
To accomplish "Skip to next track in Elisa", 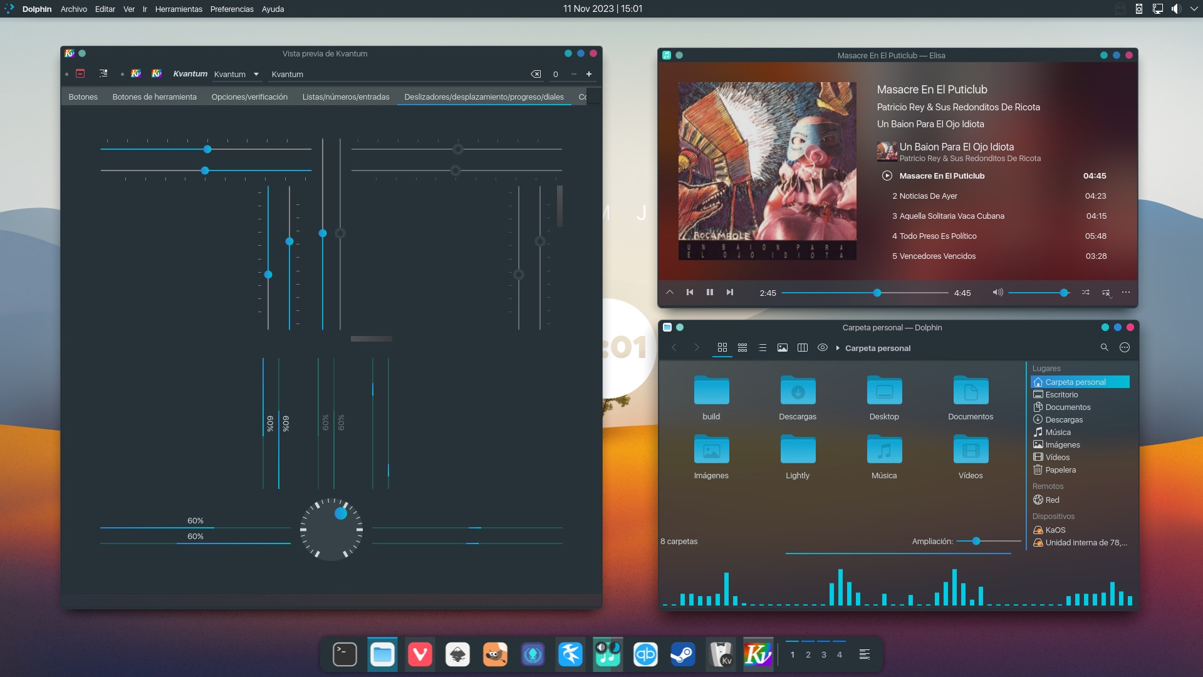I will tap(730, 292).
